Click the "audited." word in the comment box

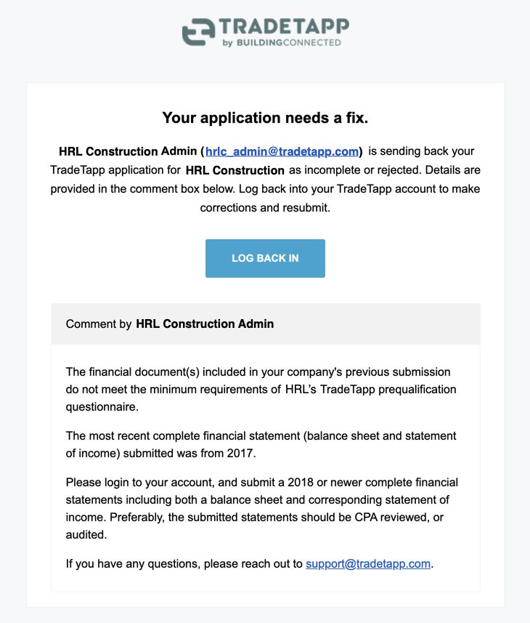pos(86,535)
